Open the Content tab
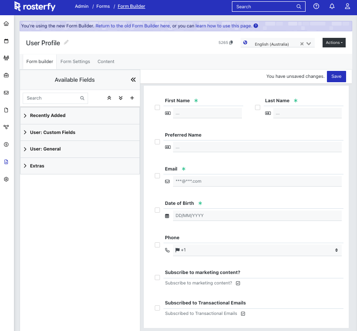Image resolution: width=357 pixels, height=331 pixels. click(105, 61)
